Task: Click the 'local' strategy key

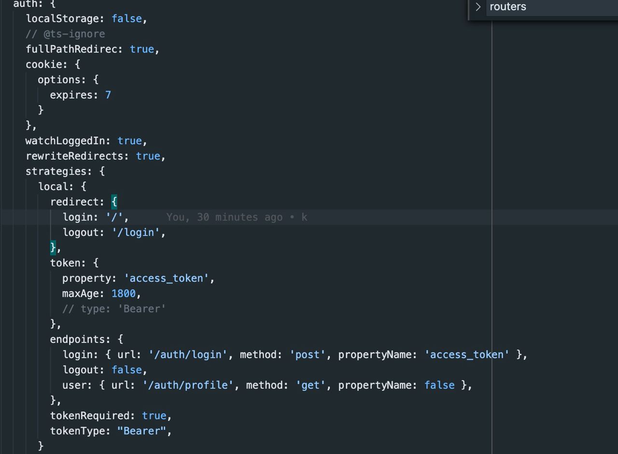Action: click(x=53, y=187)
